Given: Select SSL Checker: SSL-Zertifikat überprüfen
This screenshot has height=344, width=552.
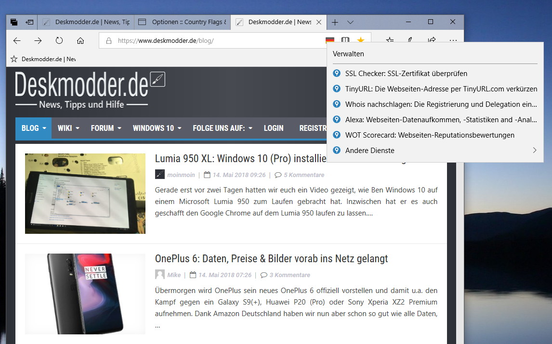Looking at the screenshot, I should click(435, 74).
